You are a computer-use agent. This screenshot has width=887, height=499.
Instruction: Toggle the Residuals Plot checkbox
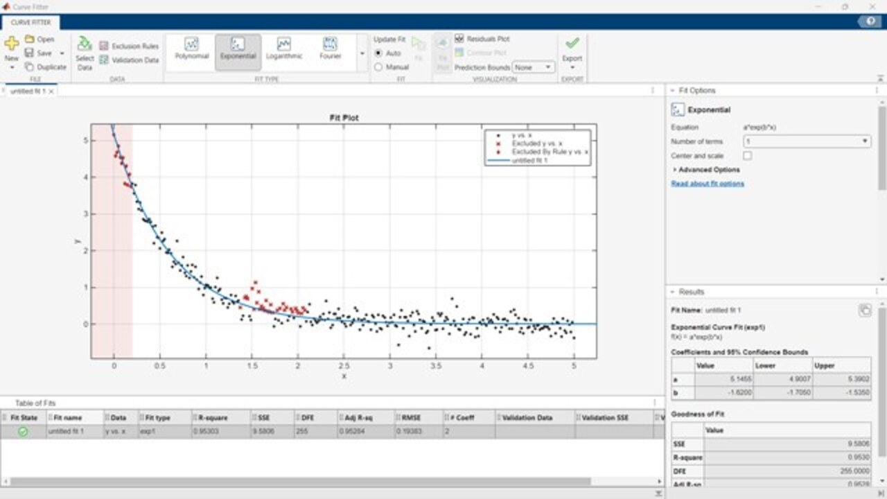(x=459, y=39)
